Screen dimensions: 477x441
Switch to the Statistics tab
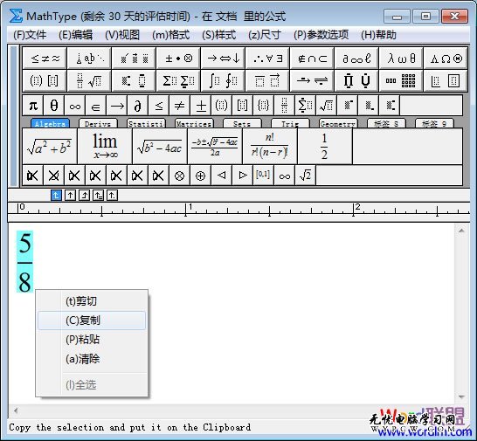coord(146,123)
